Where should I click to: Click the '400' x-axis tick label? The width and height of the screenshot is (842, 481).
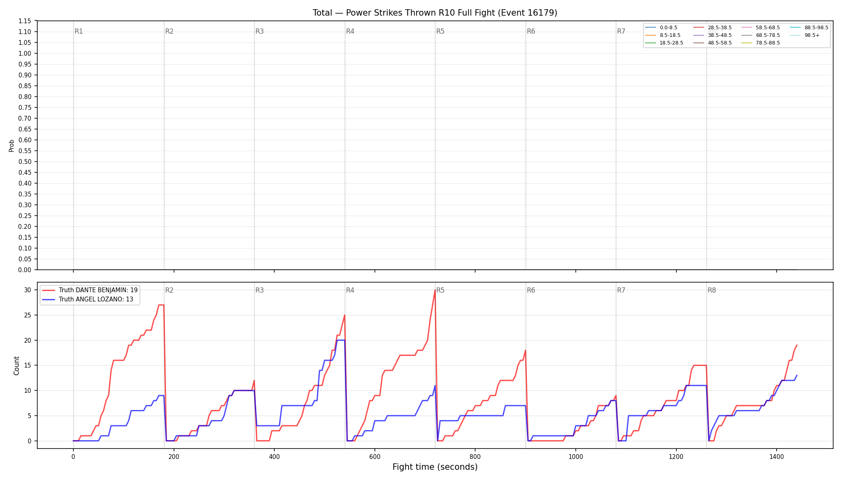274,457
